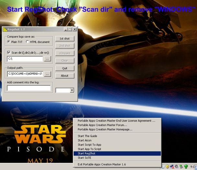The image size is (197, 170).
Task: Maximize the Regshot window
Action: (x=70, y=29)
